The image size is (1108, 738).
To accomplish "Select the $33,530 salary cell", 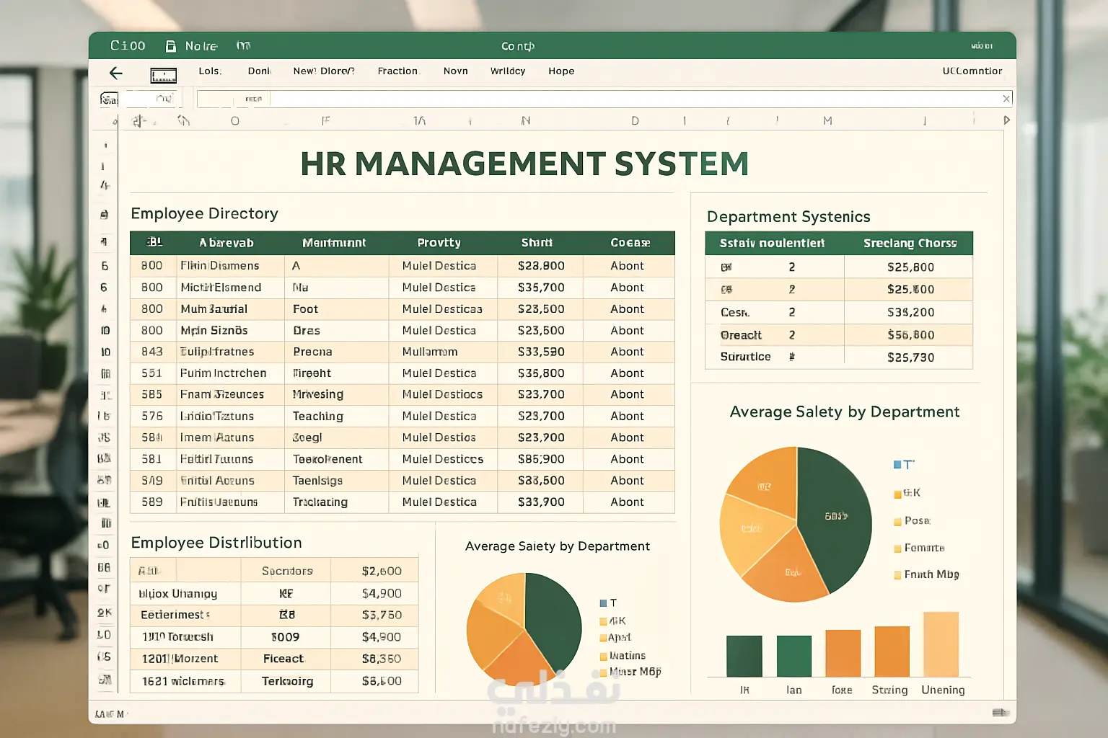I will coord(541,352).
